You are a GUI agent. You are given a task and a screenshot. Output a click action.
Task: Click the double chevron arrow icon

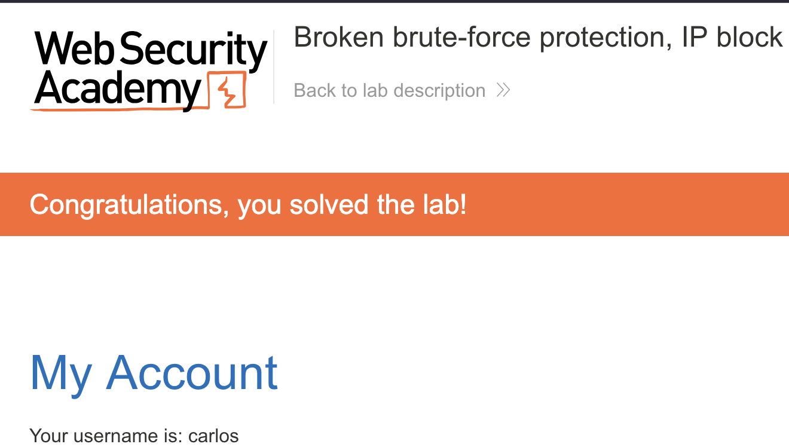pos(503,90)
